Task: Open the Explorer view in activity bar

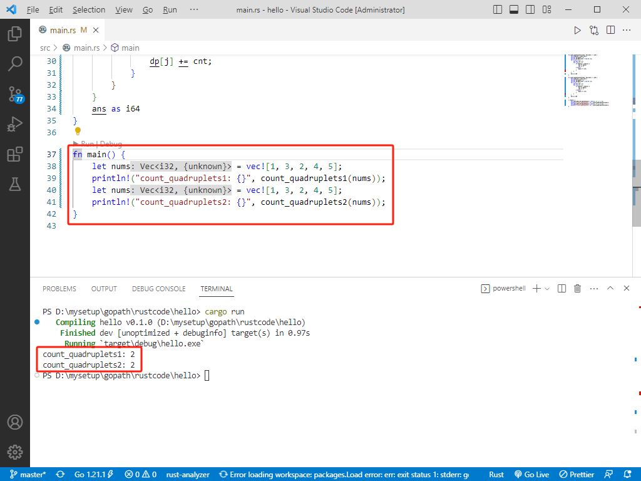Action: pyautogui.click(x=15, y=34)
